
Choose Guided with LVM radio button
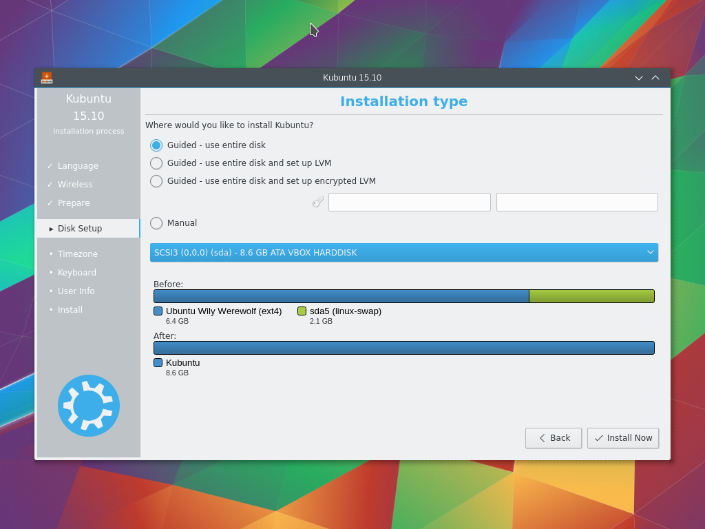point(156,163)
